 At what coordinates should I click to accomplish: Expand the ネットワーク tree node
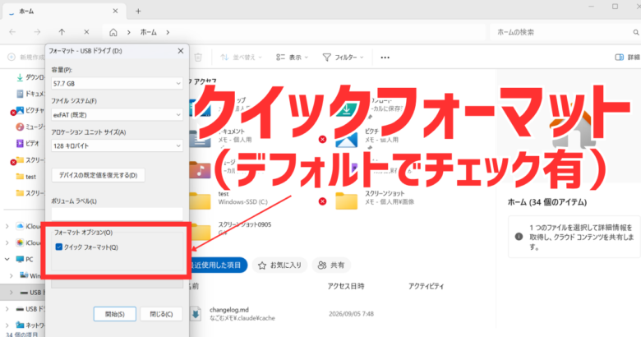(7, 325)
